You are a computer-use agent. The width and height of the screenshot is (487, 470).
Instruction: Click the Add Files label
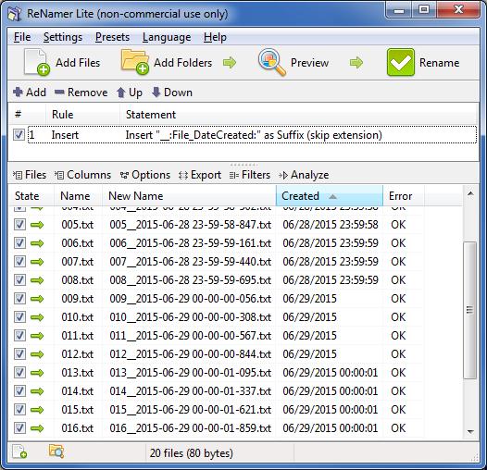pyautogui.click(x=78, y=63)
